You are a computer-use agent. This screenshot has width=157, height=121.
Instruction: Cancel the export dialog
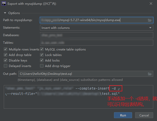[x=144, y=115]
